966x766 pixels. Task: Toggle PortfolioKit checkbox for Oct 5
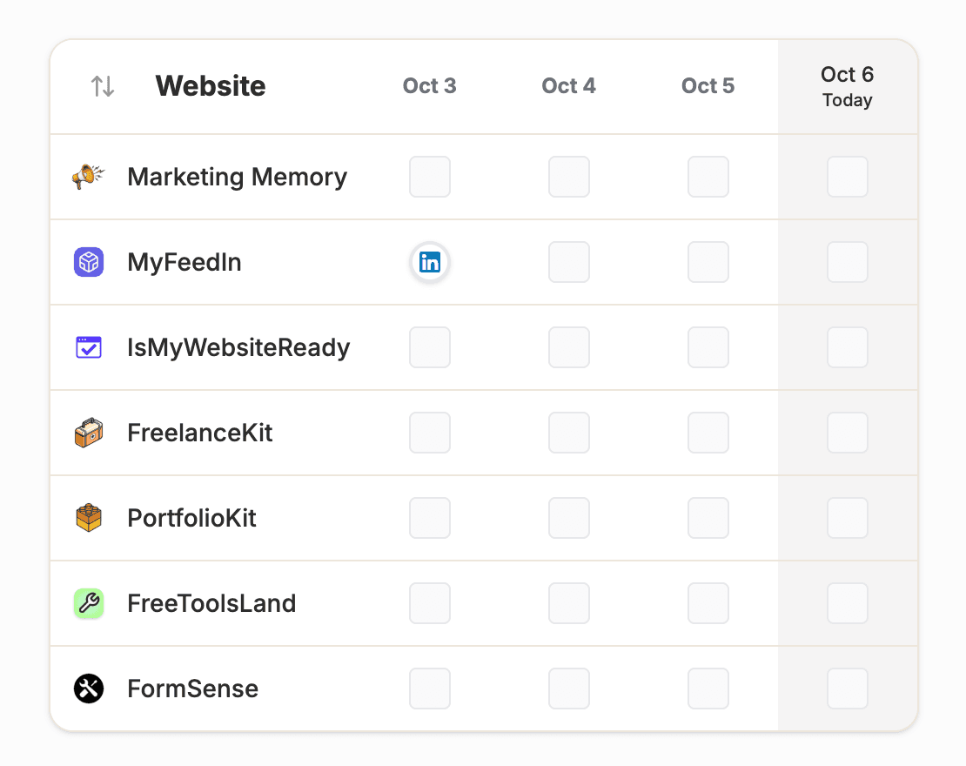[708, 518]
